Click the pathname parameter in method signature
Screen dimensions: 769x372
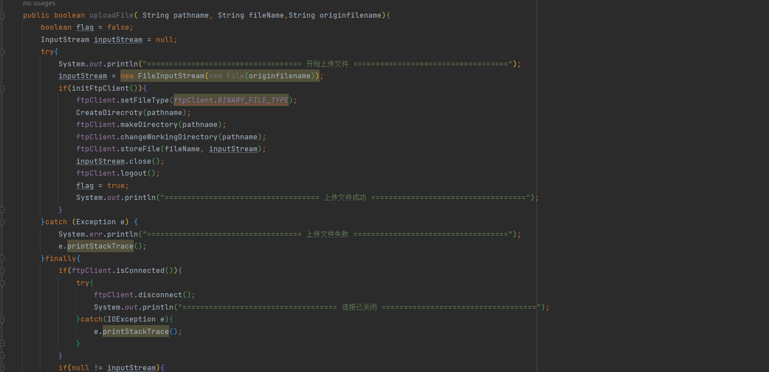click(191, 15)
